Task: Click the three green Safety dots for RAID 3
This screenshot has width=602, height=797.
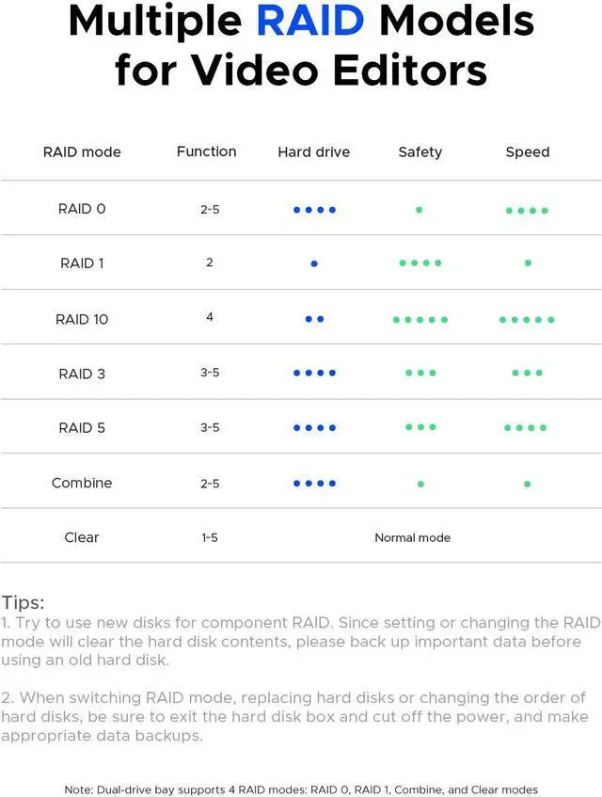Action: [x=420, y=373]
